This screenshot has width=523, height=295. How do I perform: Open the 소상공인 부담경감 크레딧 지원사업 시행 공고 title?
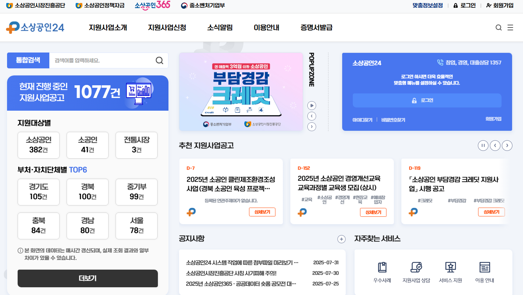(x=454, y=184)
